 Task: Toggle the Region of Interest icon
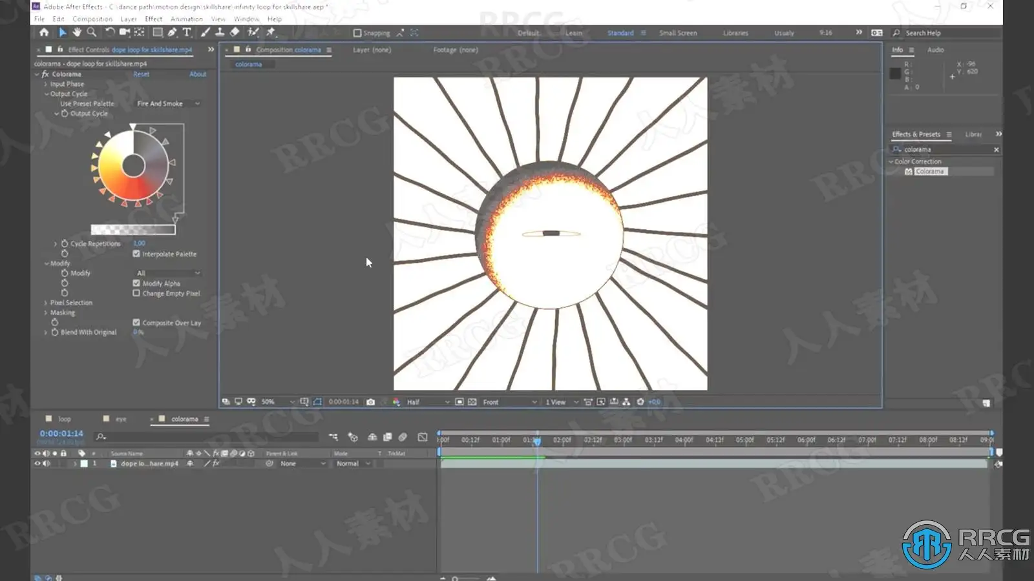[459, 402]
